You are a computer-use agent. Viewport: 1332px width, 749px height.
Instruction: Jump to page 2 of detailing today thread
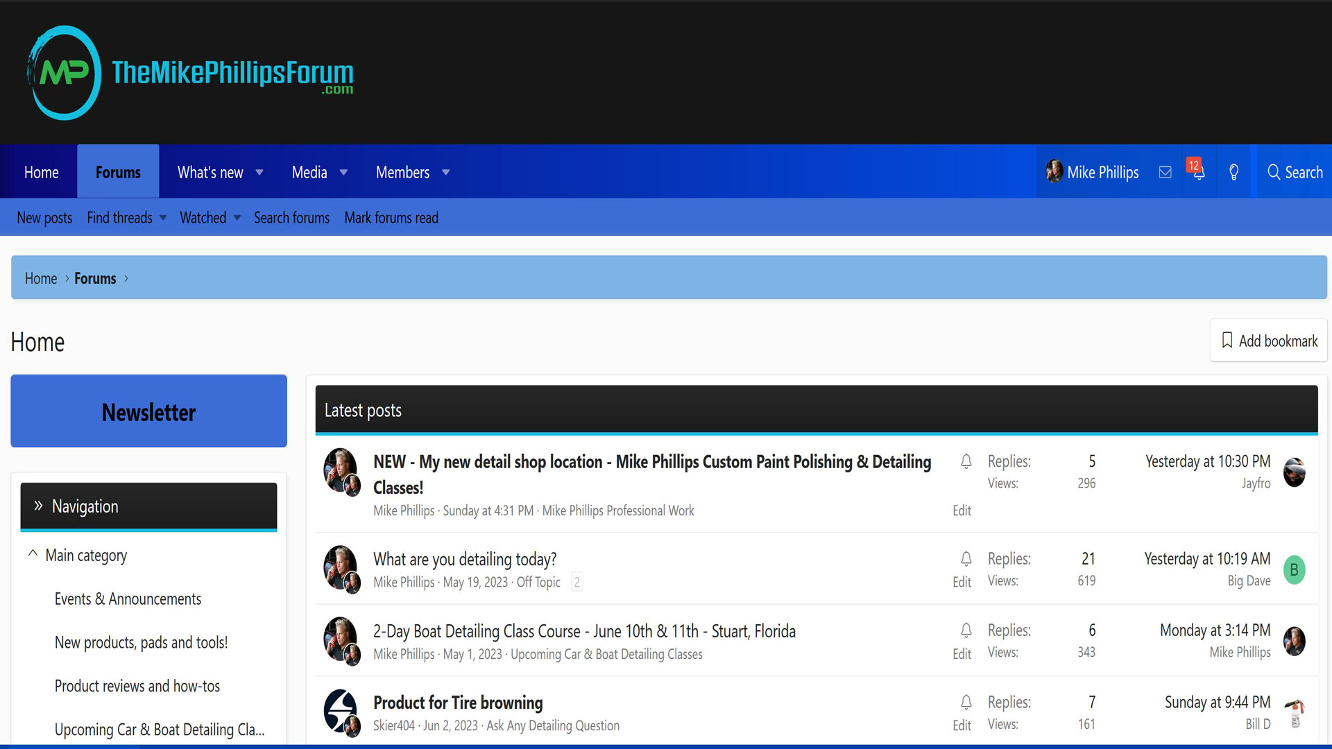click(x=577, y=582)
